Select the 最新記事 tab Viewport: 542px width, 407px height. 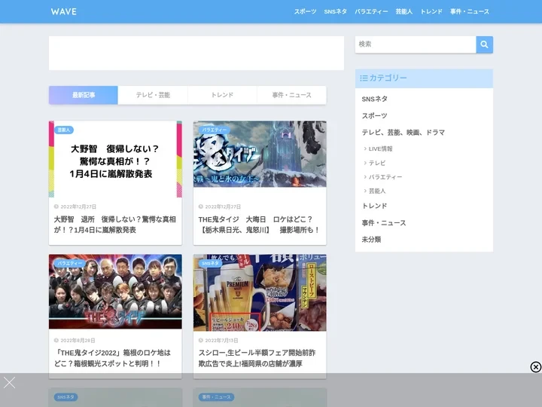click(x=84, y=95)
